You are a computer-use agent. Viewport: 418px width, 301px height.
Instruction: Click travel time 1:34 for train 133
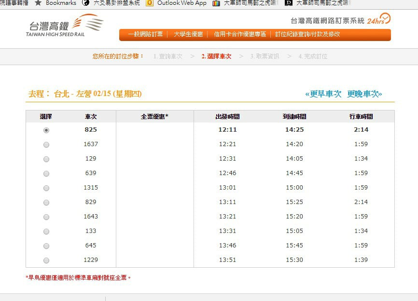coord(361,231)
